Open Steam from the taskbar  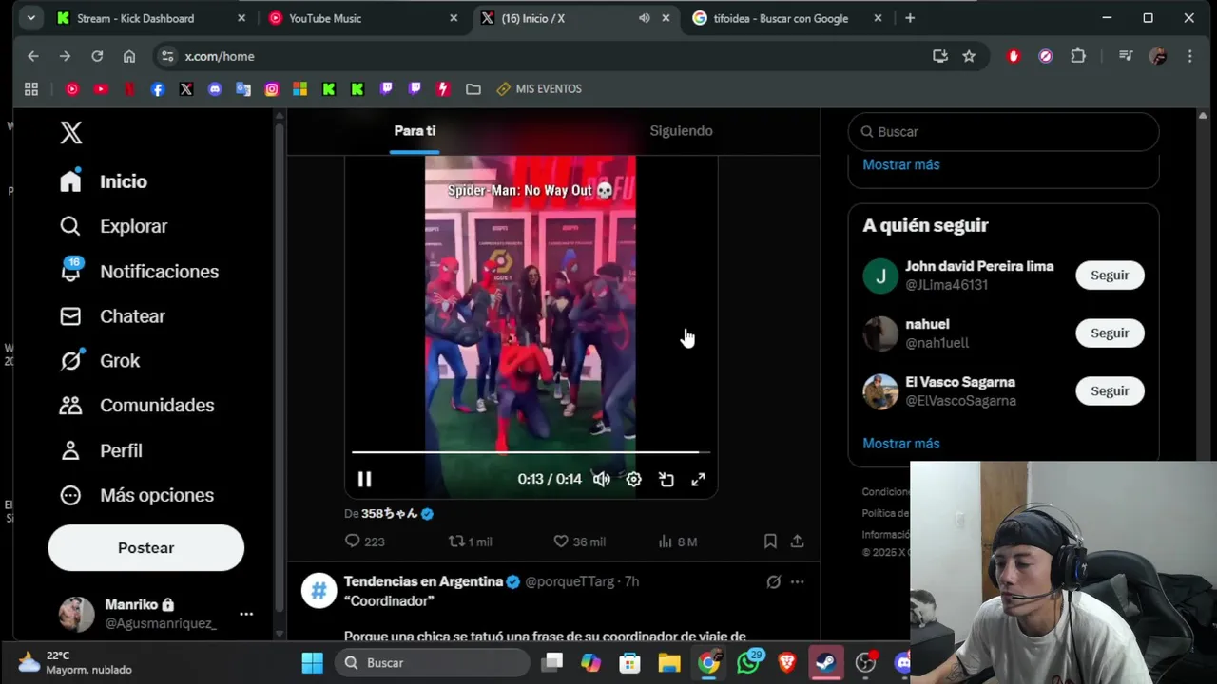825,663
